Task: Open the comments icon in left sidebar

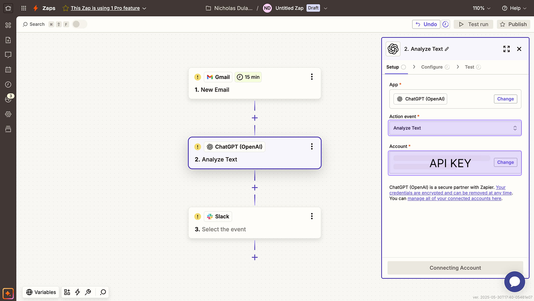Action: (x=8, y=55)
